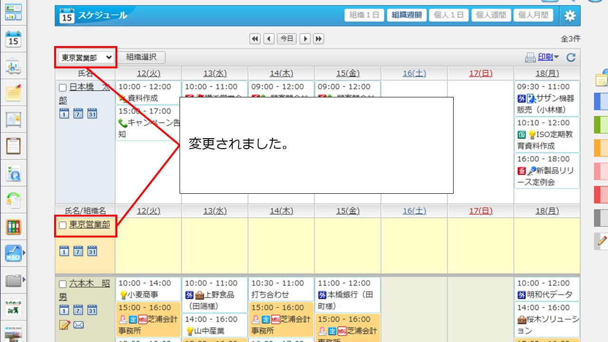608x342 pixels.
Task: Open the 10:30 打ち合わせ event
Action: 281,289
